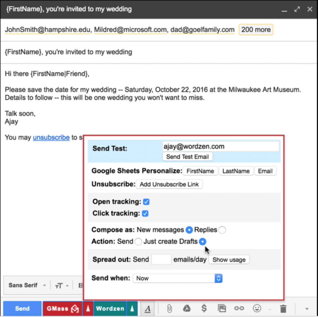Image resolution: width=318 pixels, height=317 pixels.
Task: Insert a photo with the image icon
Action: [x=222, y=309]
